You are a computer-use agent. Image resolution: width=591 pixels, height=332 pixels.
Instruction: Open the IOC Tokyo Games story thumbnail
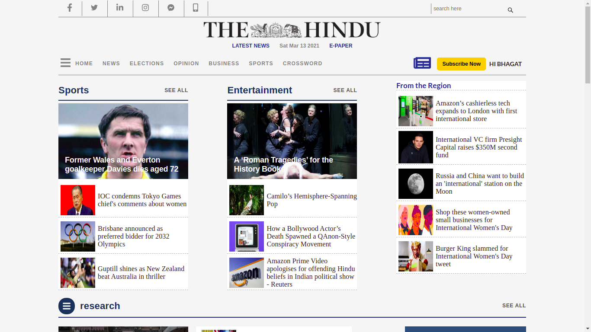78,200
